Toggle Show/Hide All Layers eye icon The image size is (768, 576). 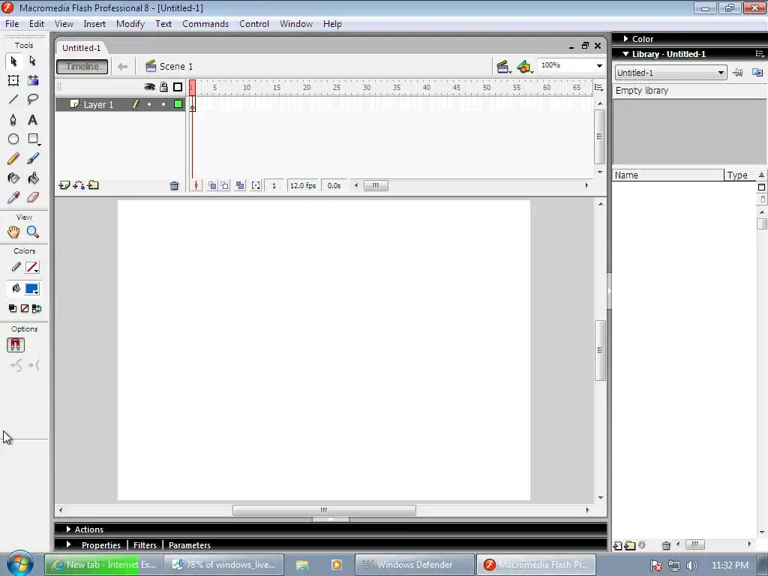click(x=149, y=87)
